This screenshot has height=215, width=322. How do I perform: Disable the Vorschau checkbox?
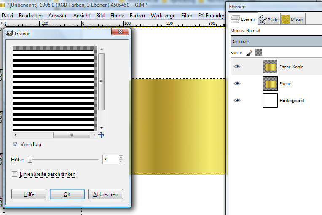16,145
